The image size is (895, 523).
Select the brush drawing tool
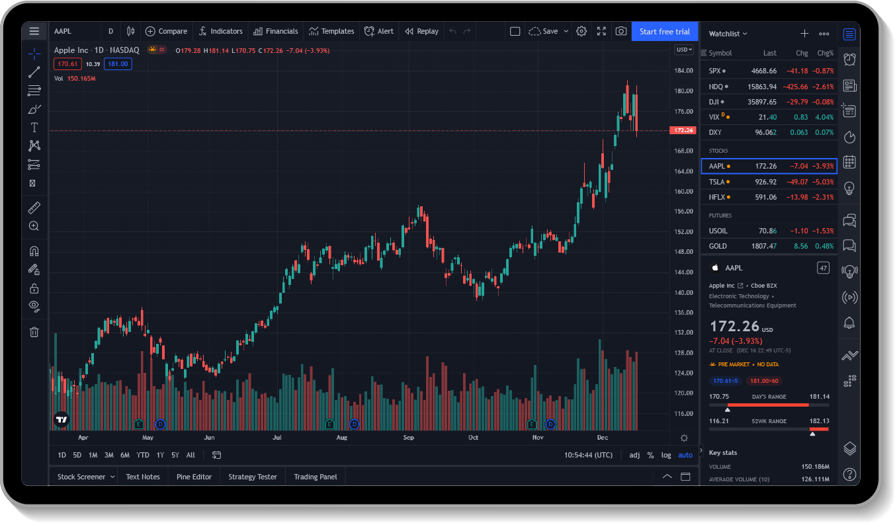tap(34, 109)
